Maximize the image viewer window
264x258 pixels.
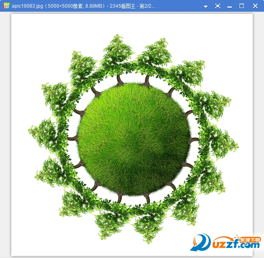(241, 6)
